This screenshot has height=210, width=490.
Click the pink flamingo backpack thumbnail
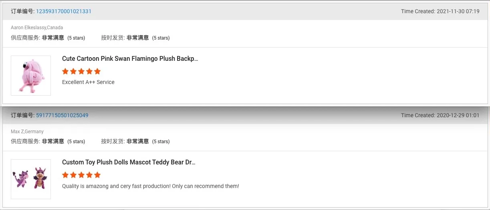(31, 76)
